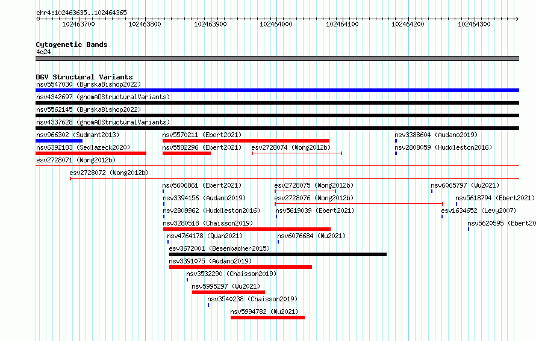This screenshot has width=536, height=341.
Task: Click nsv3388604 (Audano2019) label
Action: pos(436,135)
